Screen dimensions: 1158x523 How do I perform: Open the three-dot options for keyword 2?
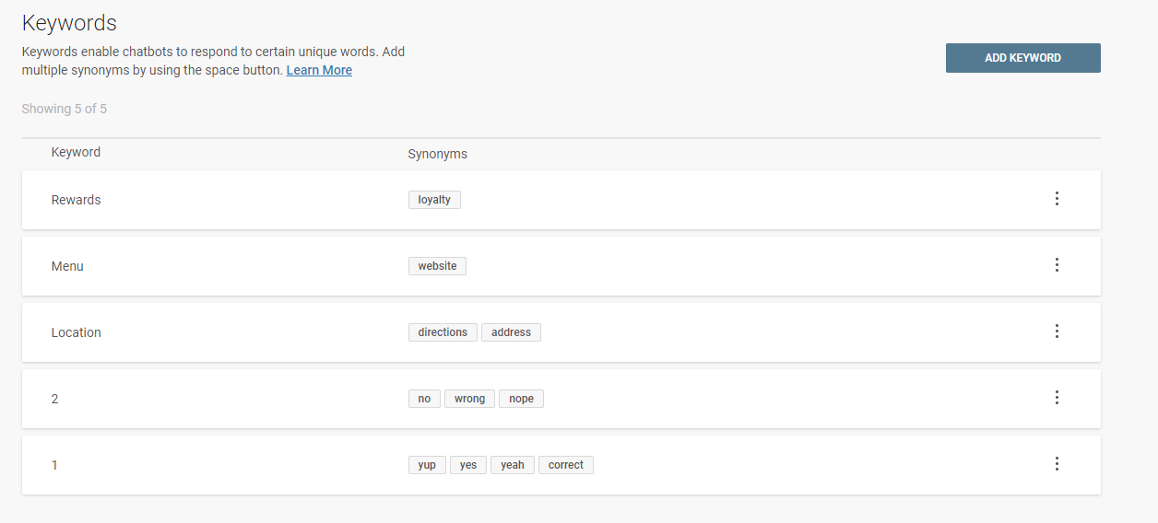(x=1057, y=398)
